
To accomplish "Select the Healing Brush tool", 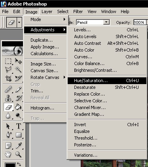I will 8,89.
